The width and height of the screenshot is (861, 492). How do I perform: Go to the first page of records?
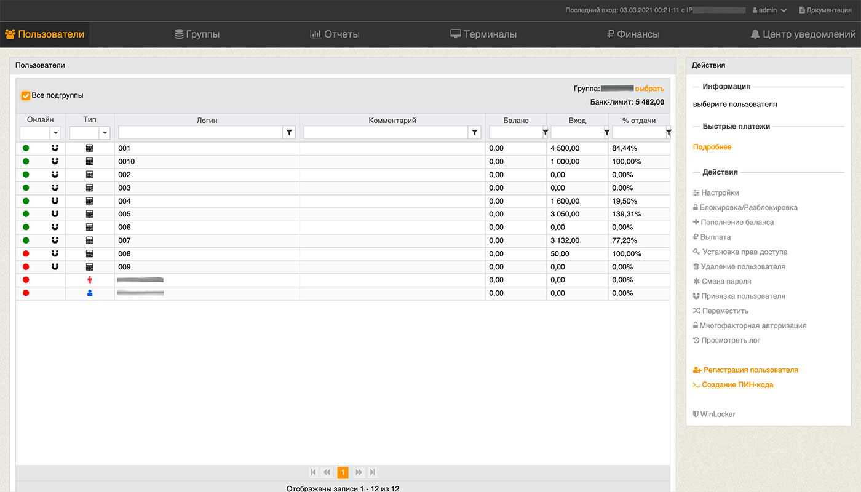click(x=313, y=472)
